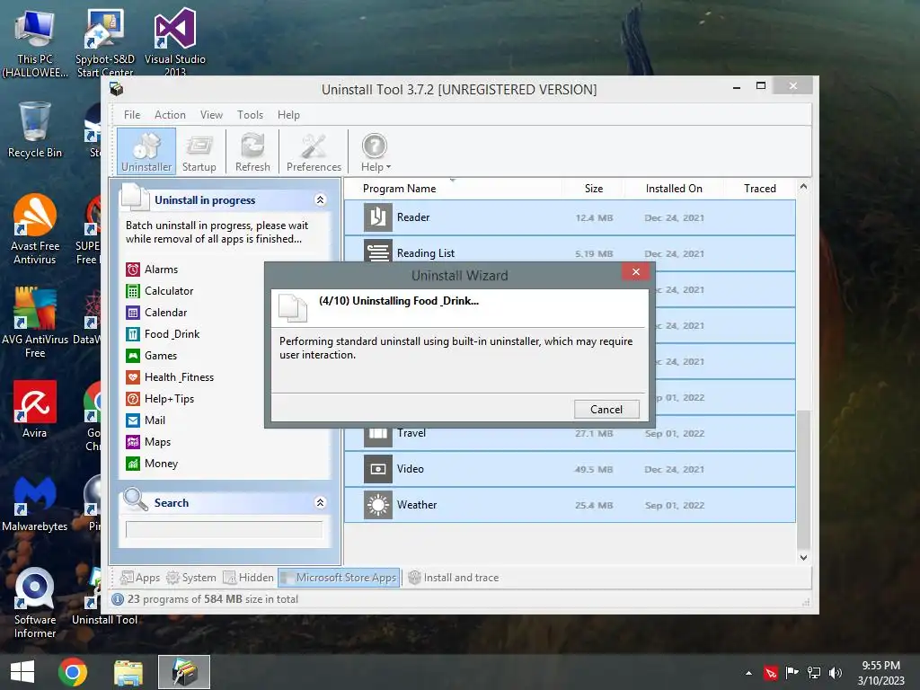Open Visual Studio 2013 desktop shortcut

pos(175,42)
